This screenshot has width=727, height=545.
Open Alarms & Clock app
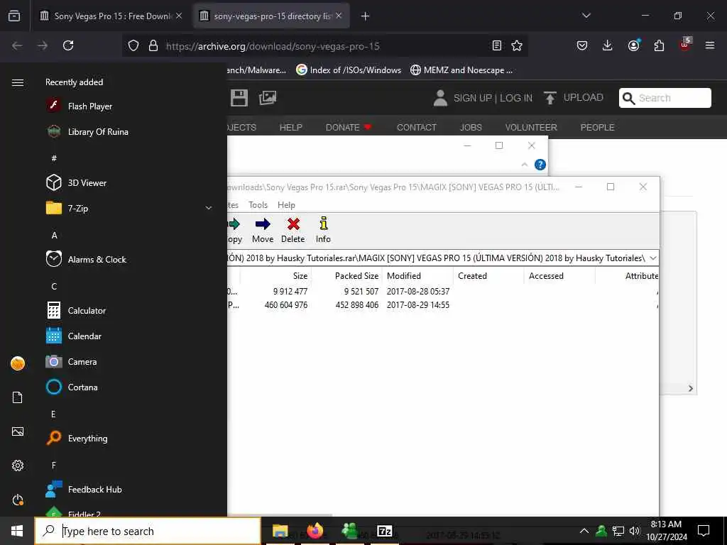[86, 259]
